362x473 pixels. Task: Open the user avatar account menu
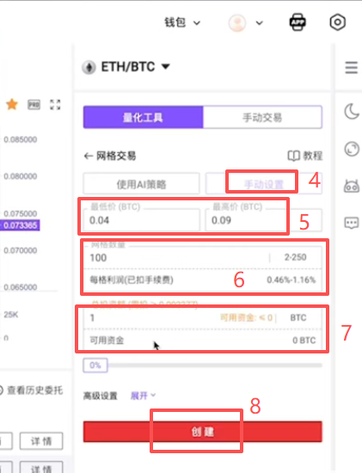[237, 22]
